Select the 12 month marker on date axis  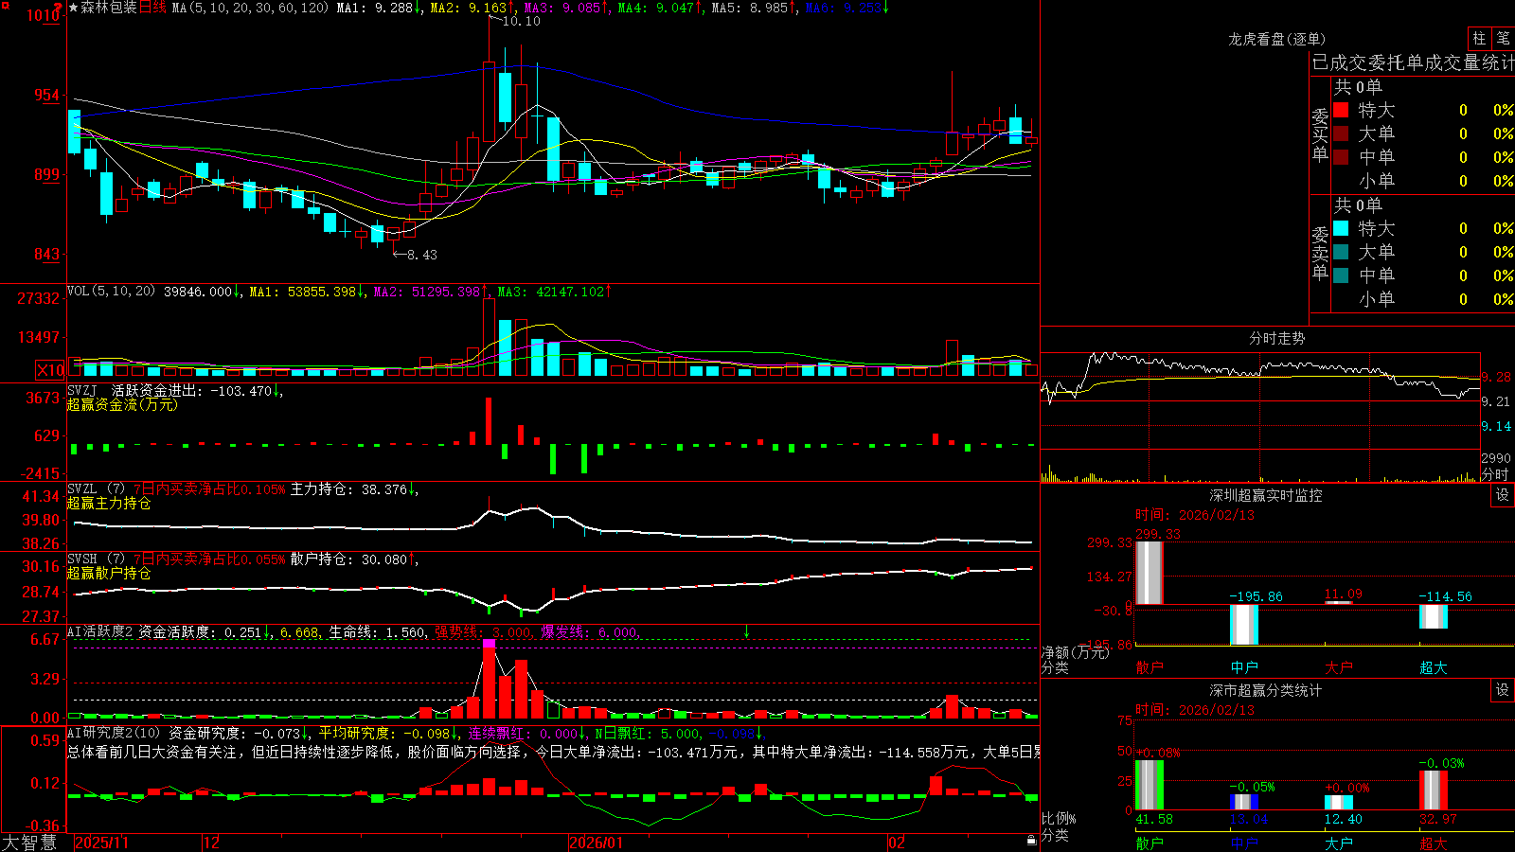[212, 843]
